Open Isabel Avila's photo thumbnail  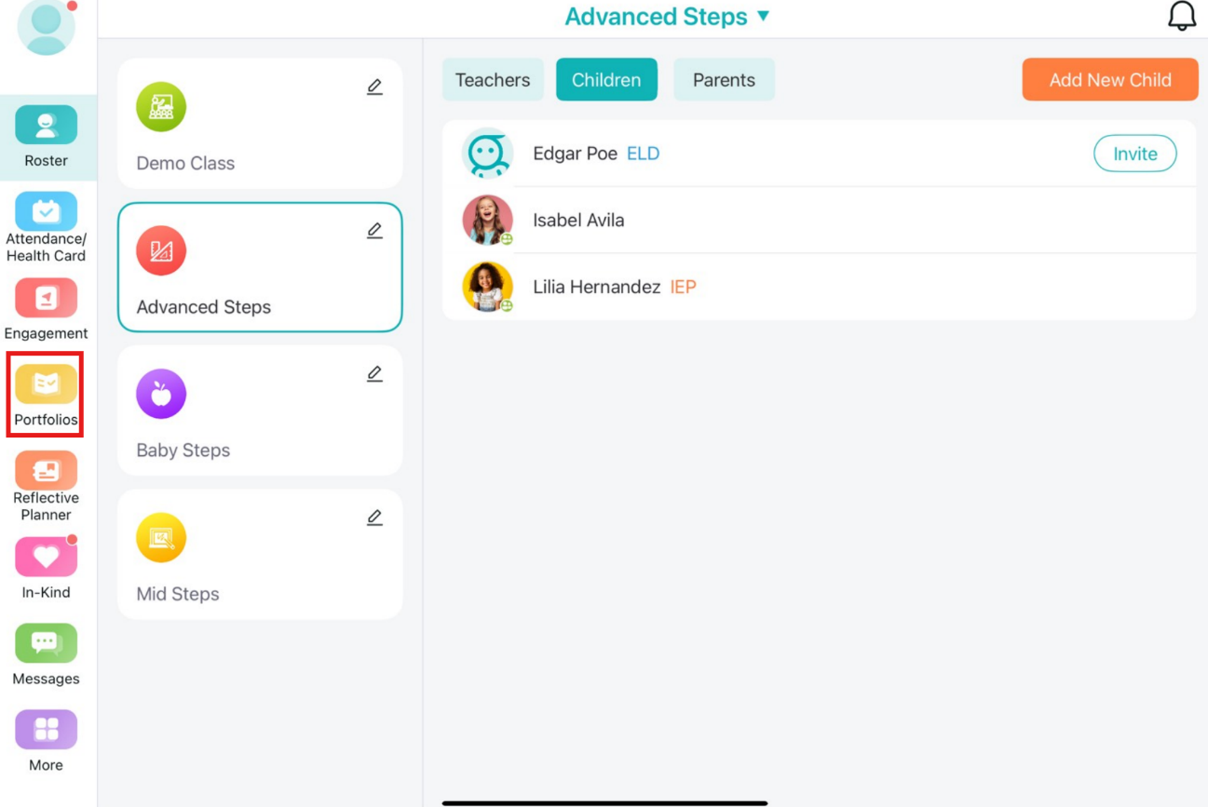click(x=488, y=220)
